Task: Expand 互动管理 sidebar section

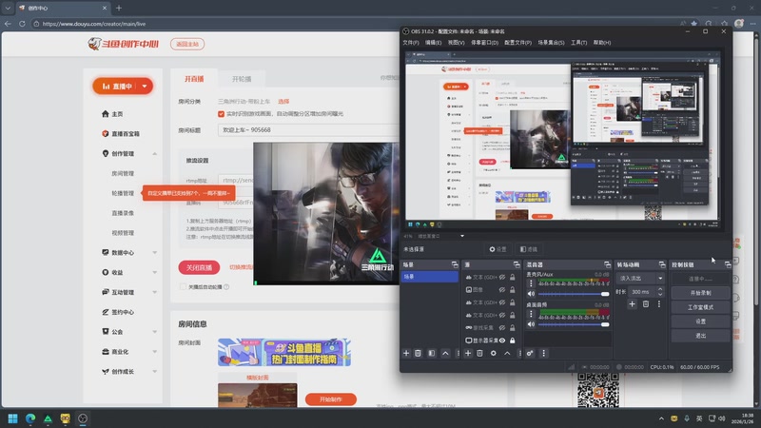Action: pyautogui.click(x=154, y=293)
